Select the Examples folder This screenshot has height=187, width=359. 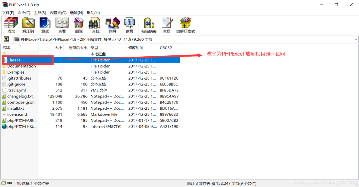click(16, 72)
